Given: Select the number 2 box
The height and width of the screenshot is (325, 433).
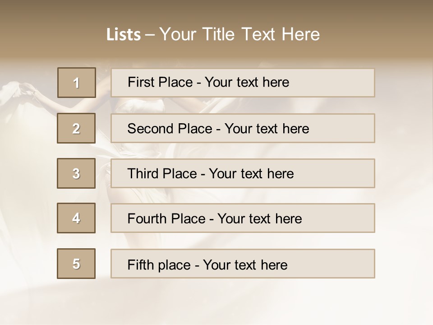Looking at the screenshot, I should tap(76, 128).
